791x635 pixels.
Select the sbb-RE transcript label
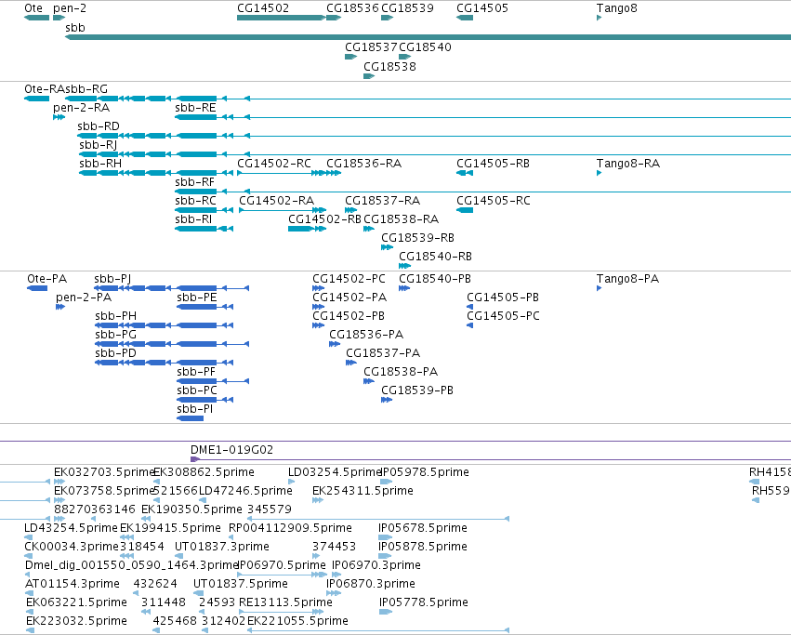tap(196, 108)
